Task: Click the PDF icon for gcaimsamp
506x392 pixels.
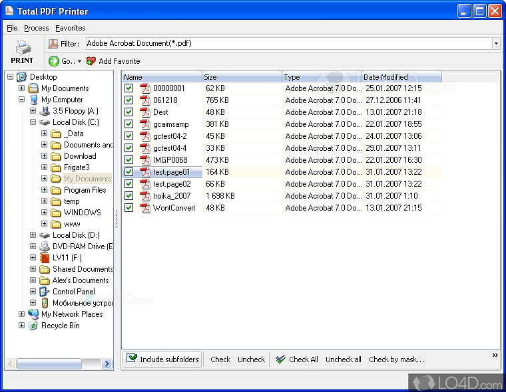Action: tap(145, 124)
